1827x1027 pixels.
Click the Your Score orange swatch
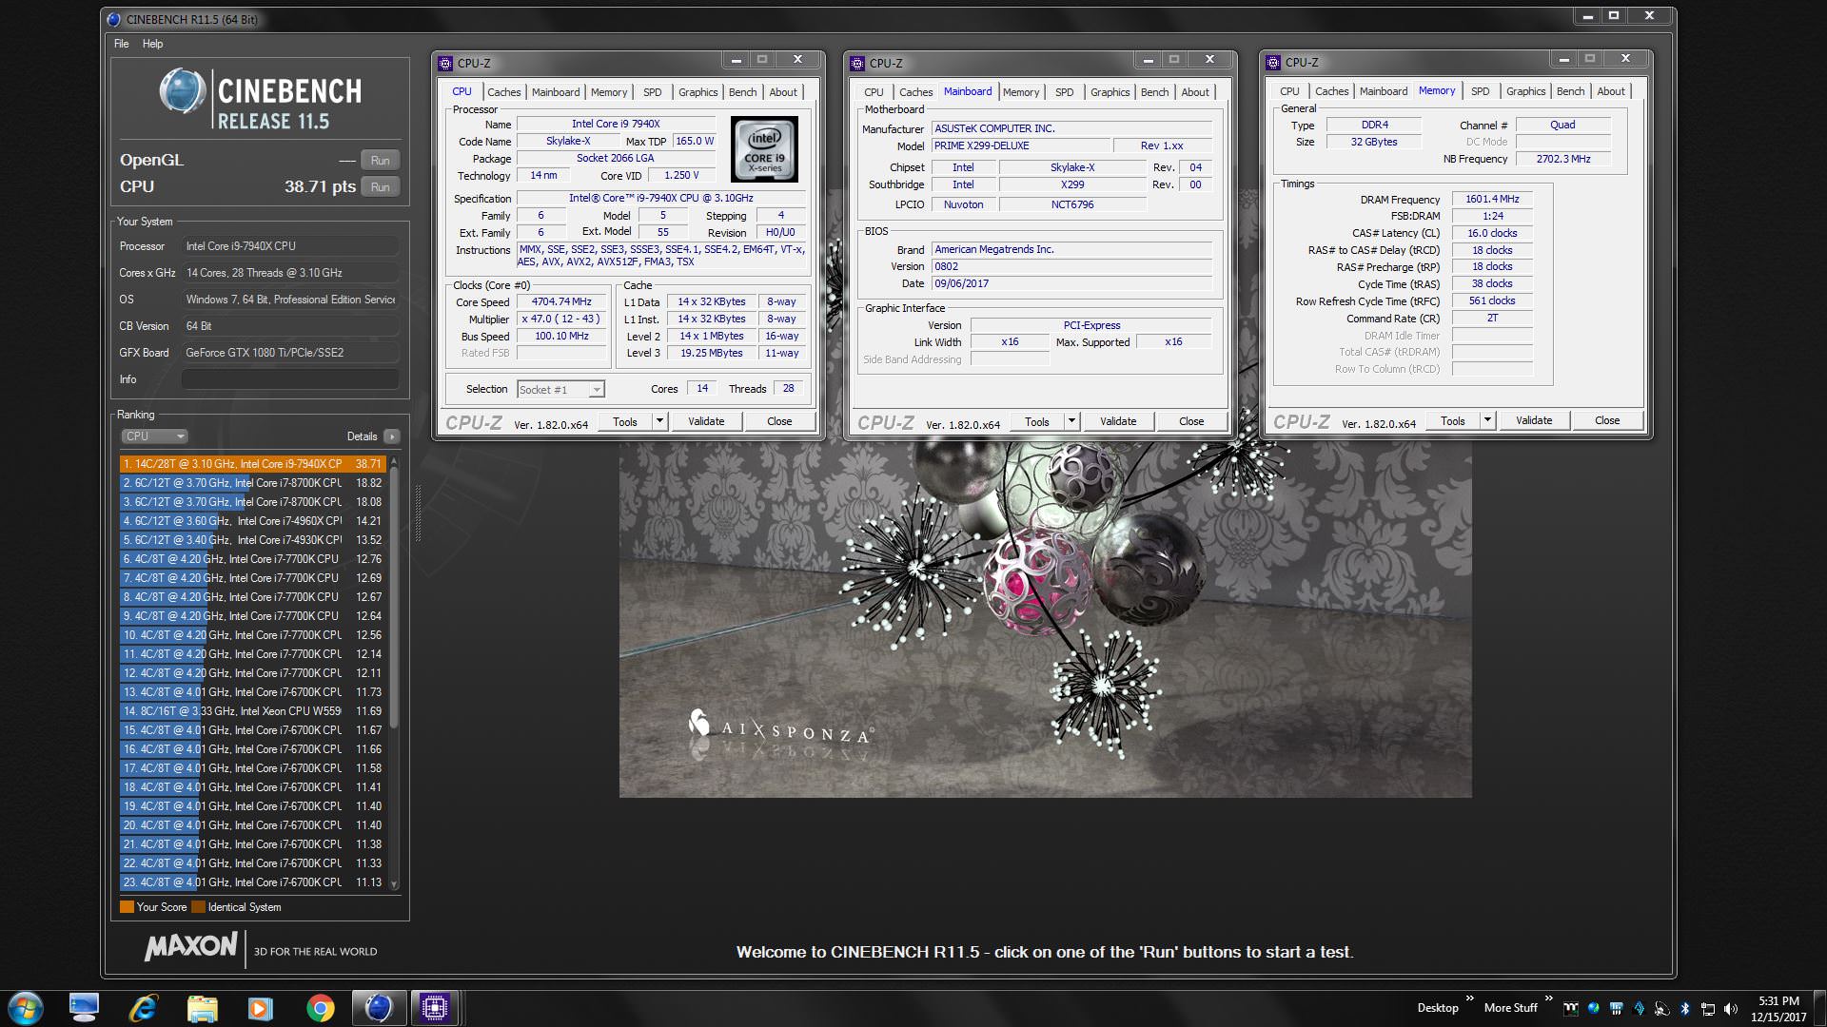tap(127, 907)
